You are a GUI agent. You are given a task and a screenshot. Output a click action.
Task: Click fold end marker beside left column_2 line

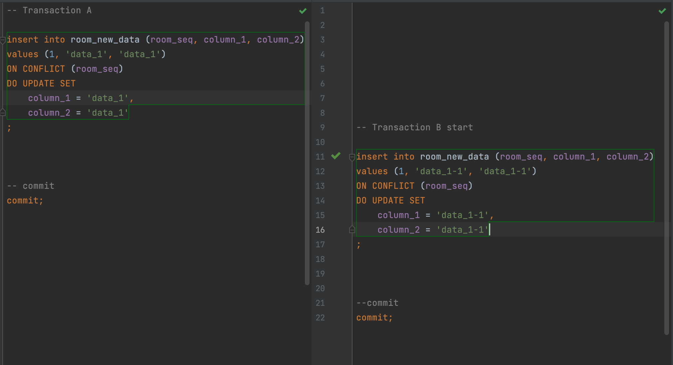coord(3,113)
